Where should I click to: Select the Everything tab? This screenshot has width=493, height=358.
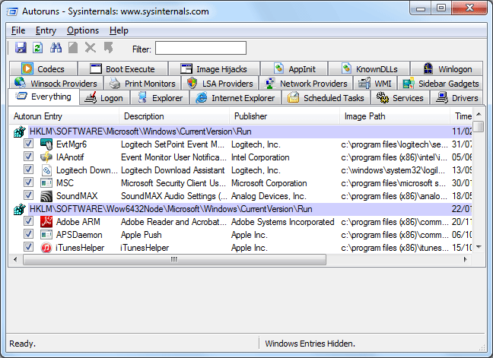[x=43, y=97]
